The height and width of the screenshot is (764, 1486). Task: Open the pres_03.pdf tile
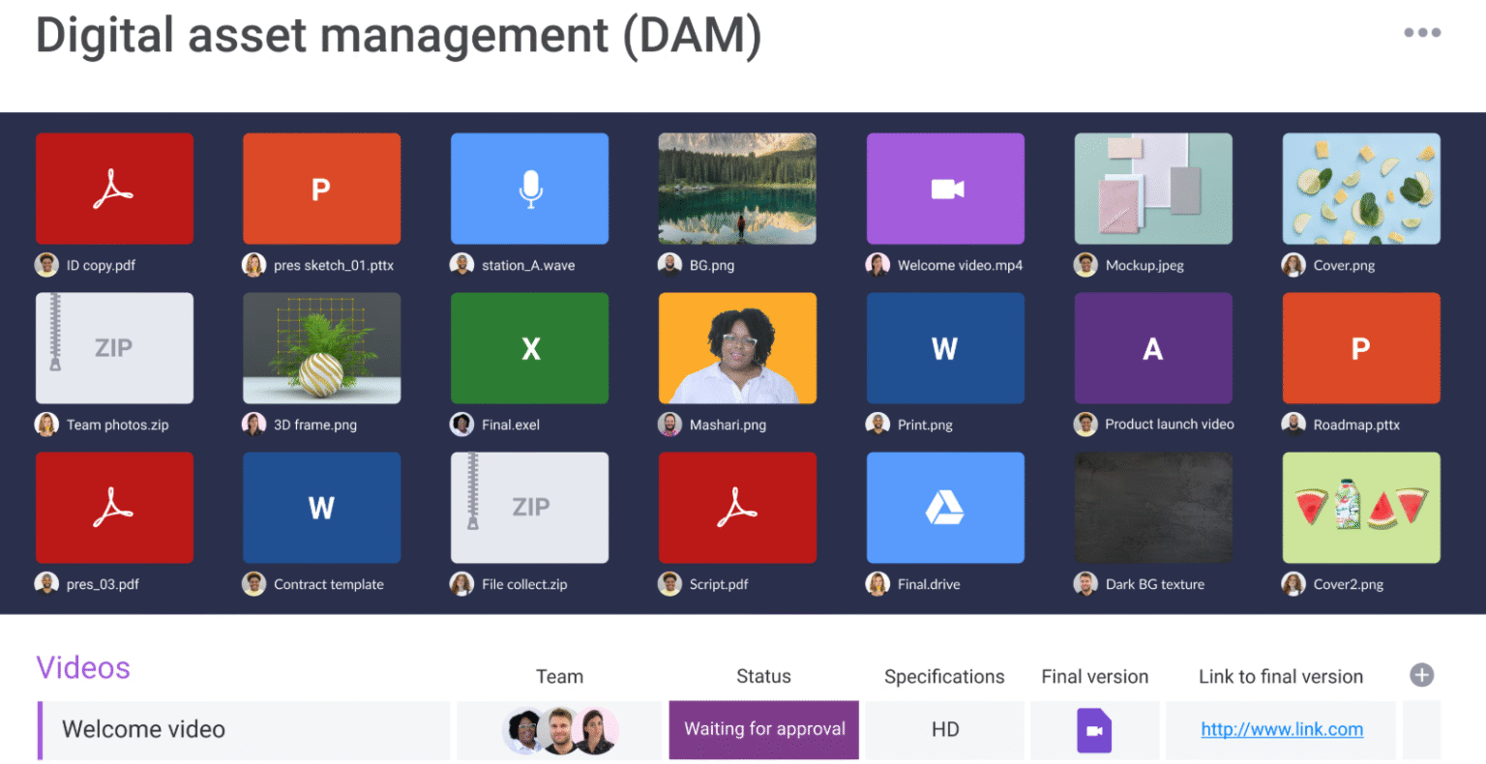[114, 508]
